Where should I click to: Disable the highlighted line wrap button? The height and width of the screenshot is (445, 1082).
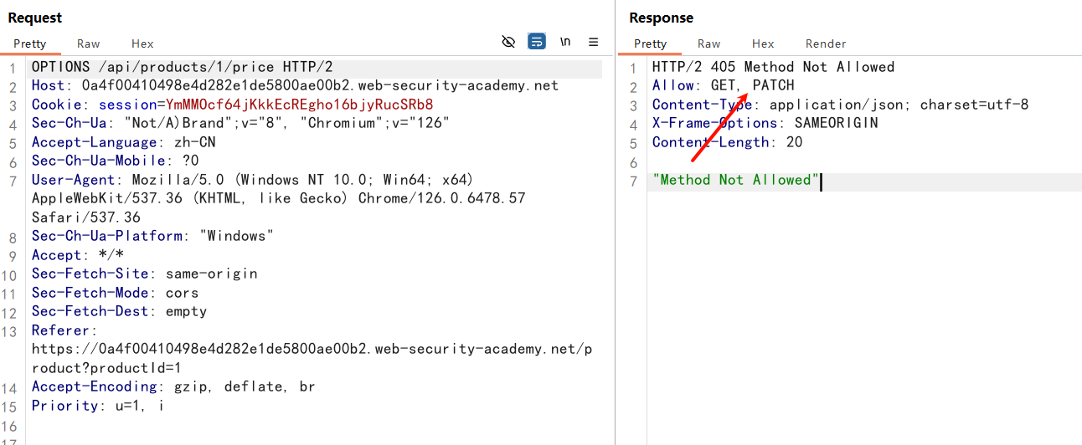(537, 42)
